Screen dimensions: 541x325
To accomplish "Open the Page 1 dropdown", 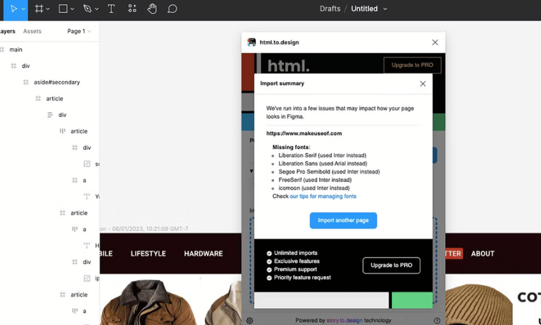I will 79,31.
